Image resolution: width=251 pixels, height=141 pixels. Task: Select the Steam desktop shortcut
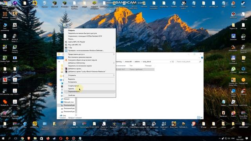click(x=243, y=4)
